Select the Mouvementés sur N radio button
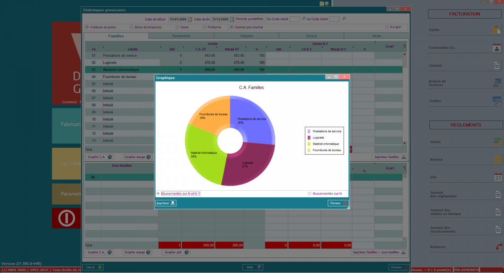 310,194
